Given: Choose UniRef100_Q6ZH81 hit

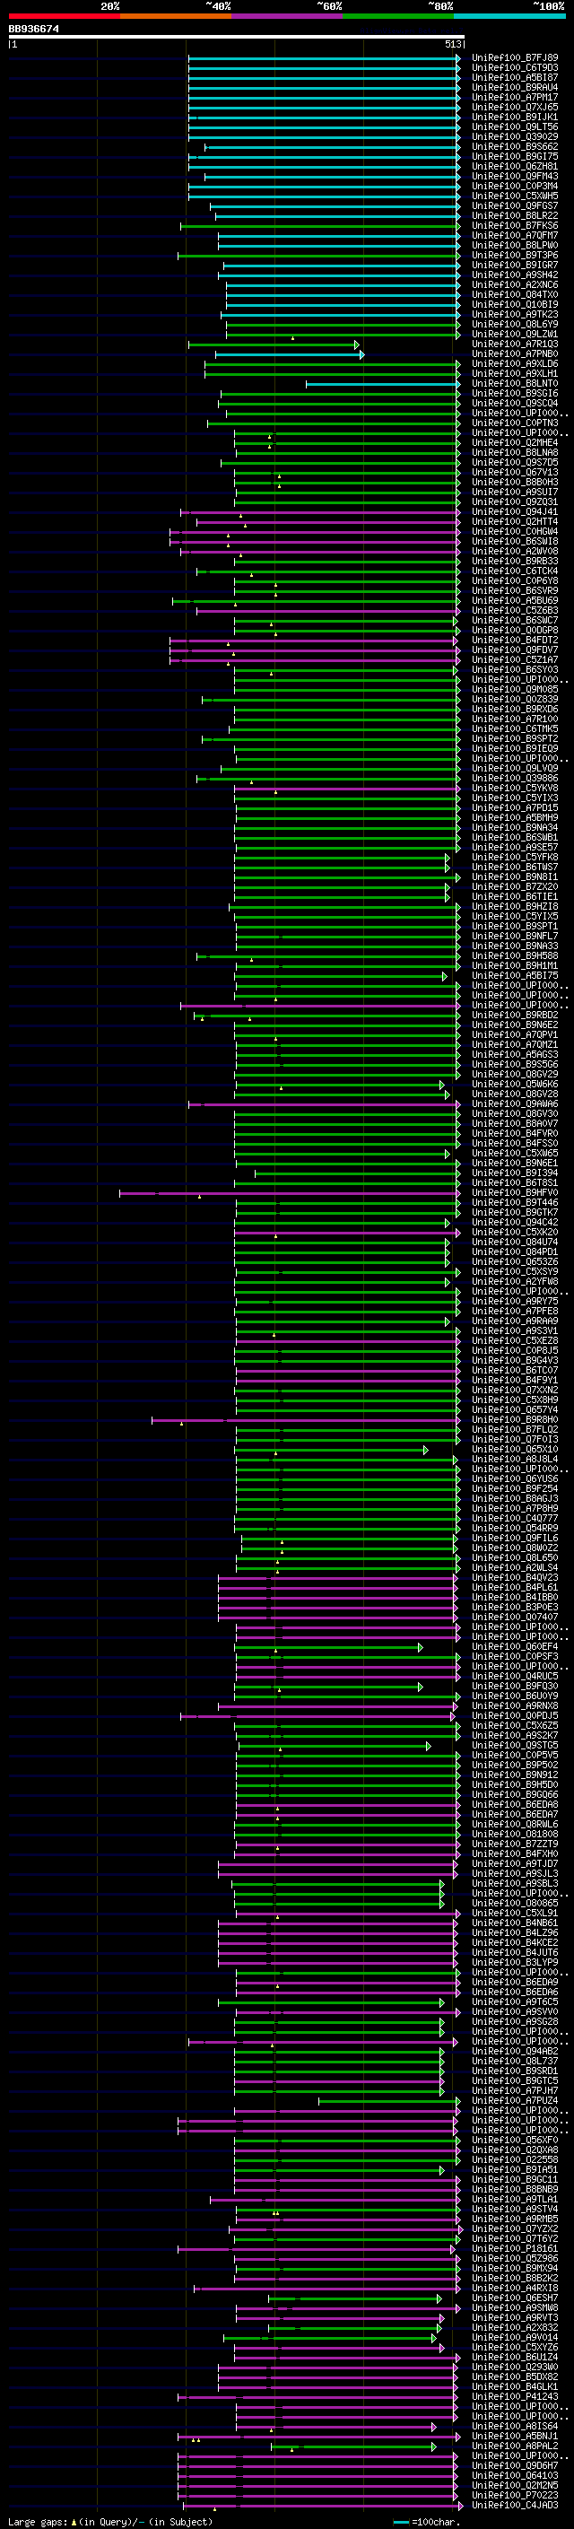Looking at the screenshot, I should click(x=515, y=166).
